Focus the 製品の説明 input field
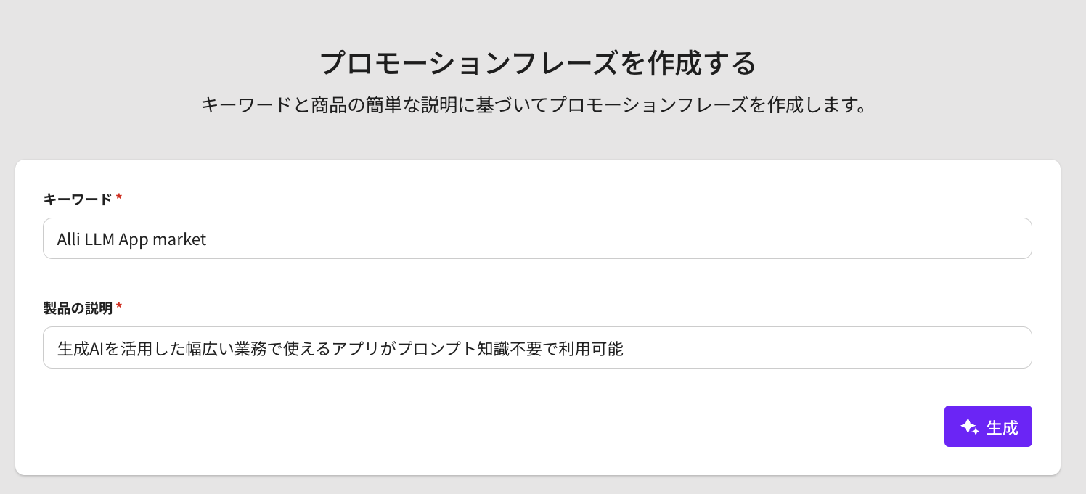 pos(537,348)
